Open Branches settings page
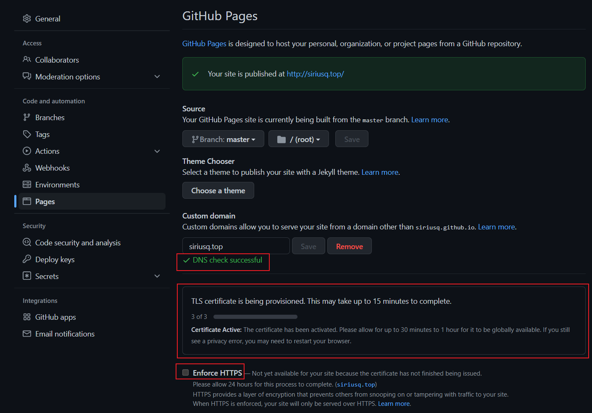Image resolution: width=592 pixels, height=413 pixels. tap(92, 117)
